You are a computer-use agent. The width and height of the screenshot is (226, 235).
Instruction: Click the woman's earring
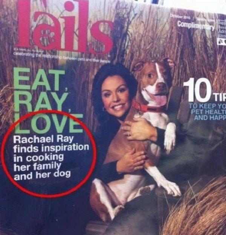(x=103, y=109)
